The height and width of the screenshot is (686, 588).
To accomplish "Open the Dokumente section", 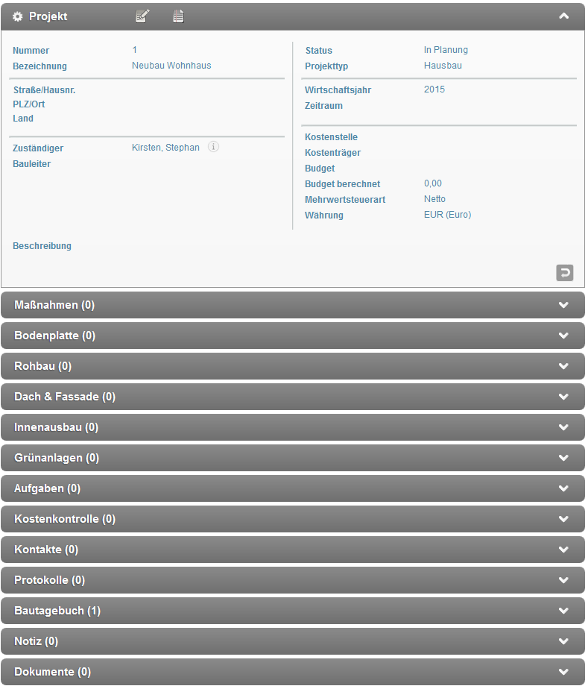I will [52, 672].
